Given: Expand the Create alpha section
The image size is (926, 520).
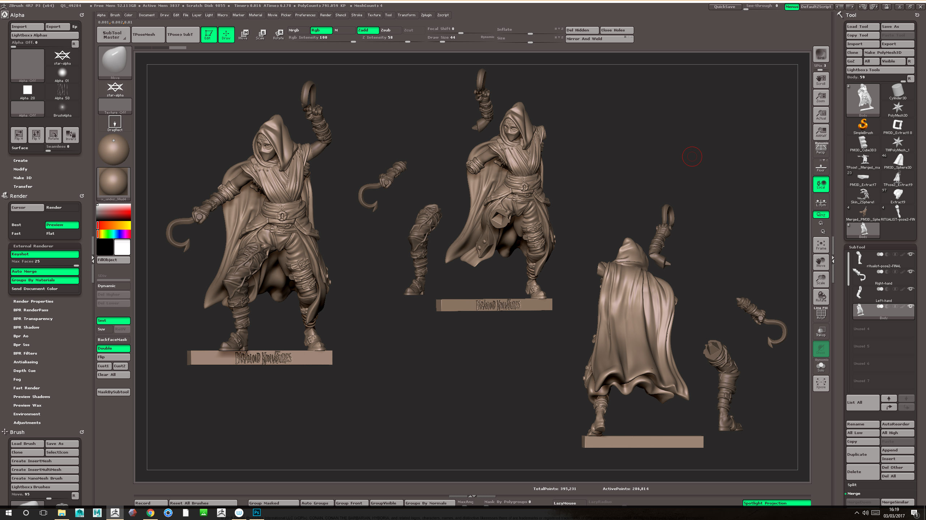Looking at the screenshot, I should 21,161.
